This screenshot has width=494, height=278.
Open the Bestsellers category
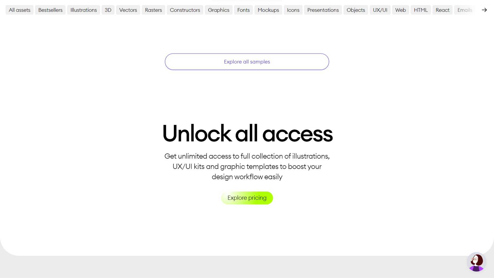(x=50, y=10)
